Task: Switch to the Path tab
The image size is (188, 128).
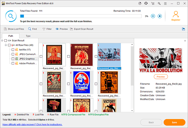Action: click(11, 36)
